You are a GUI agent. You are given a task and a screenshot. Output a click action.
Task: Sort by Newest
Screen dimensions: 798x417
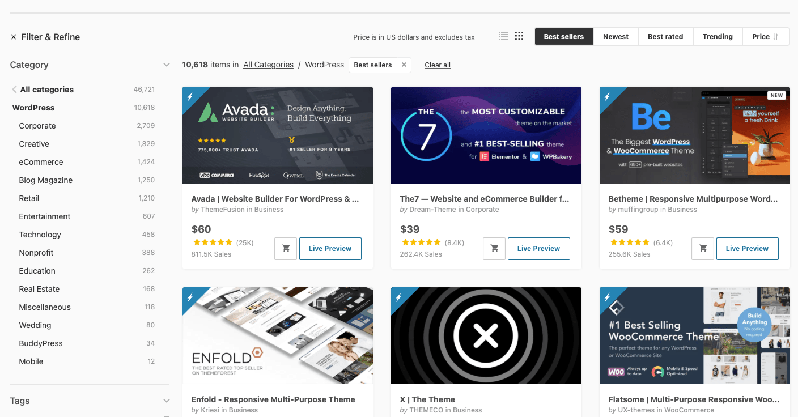616,37
